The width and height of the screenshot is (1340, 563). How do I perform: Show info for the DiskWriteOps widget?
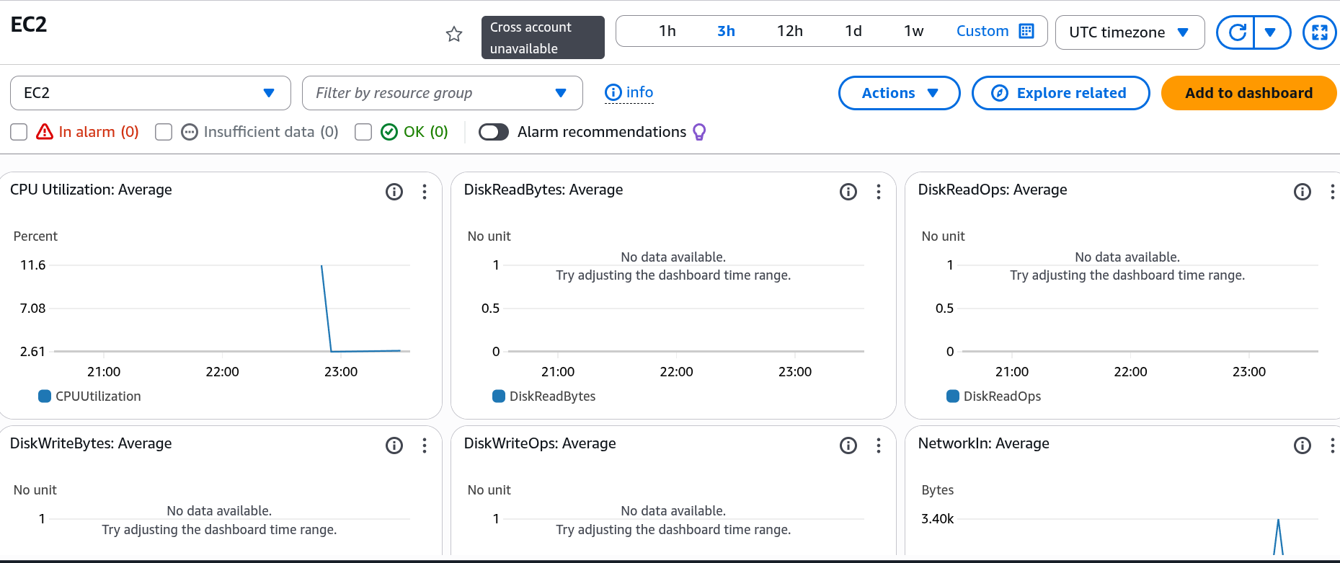click(x=848, y=445)
